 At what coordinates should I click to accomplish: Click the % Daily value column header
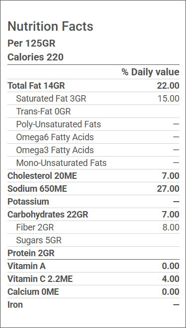(150, 72)
